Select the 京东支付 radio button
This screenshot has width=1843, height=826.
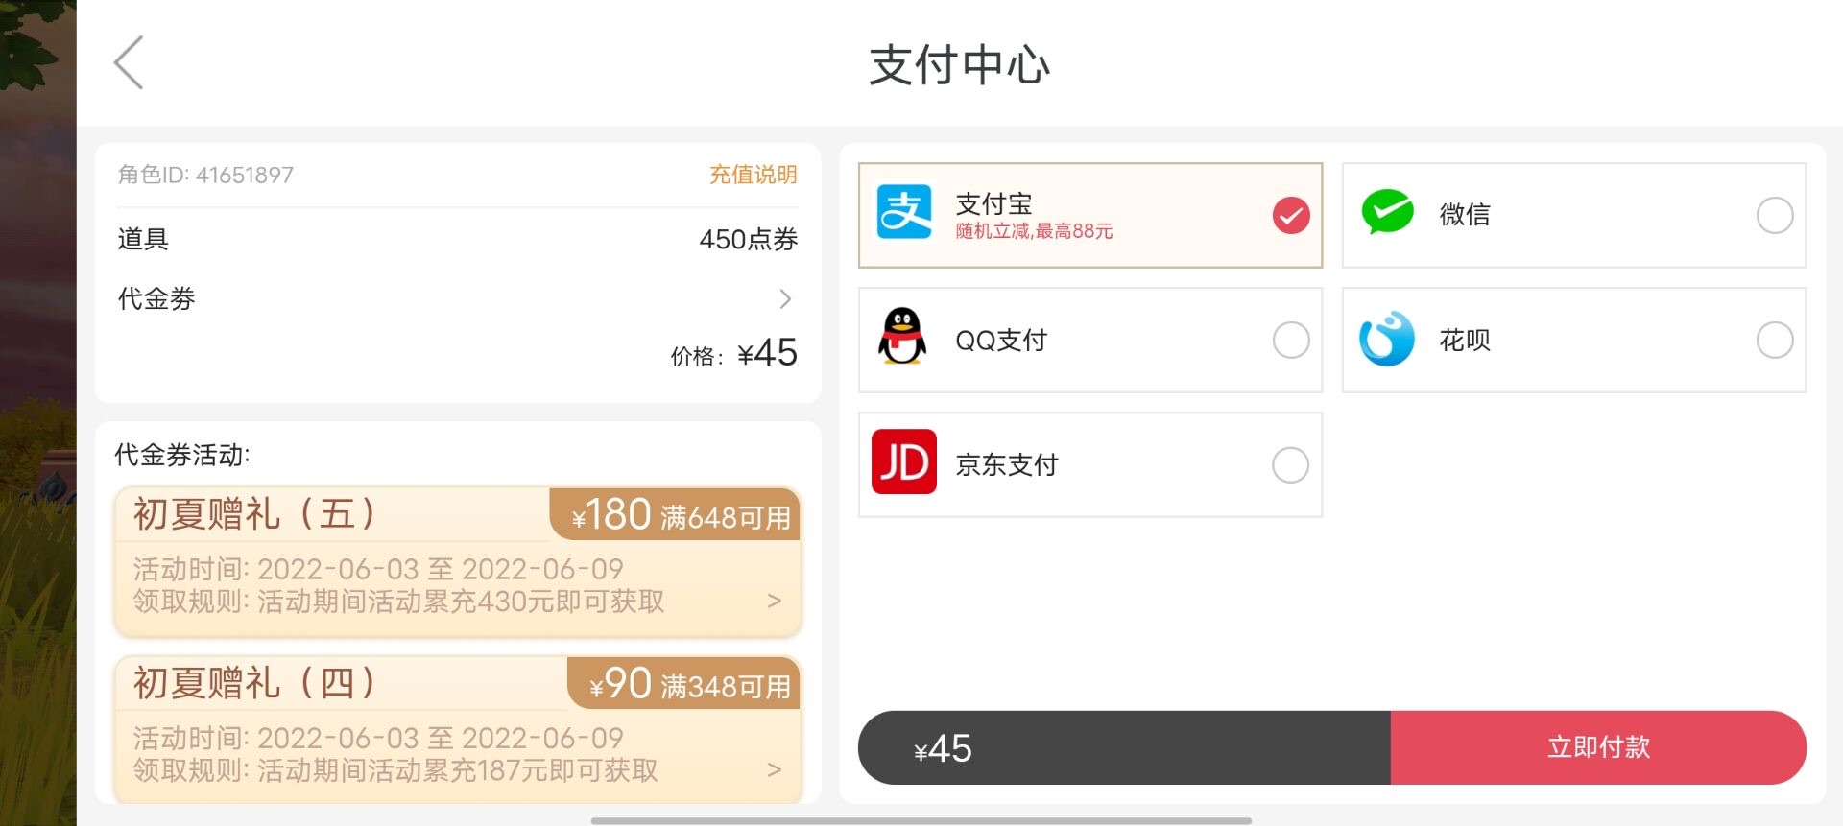1290,465
